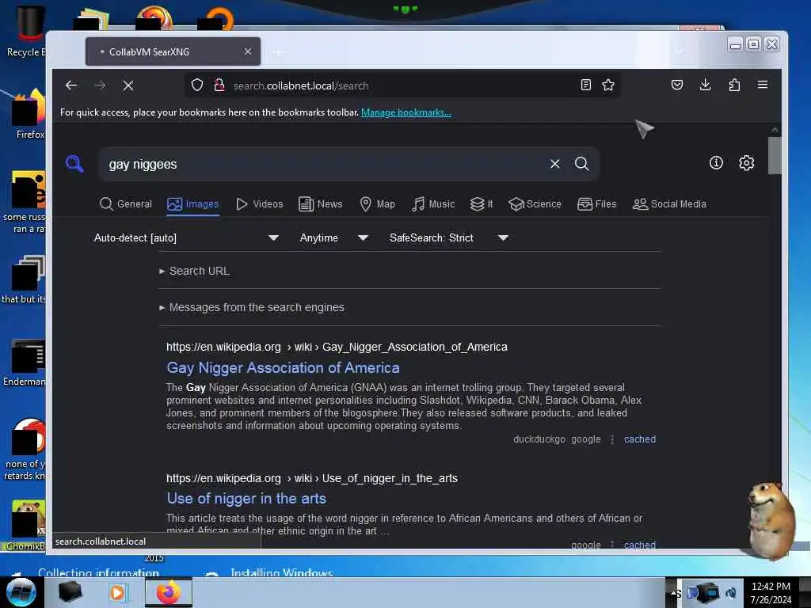Toggle reader view icon in address bar
This screenshot has height=608, width=811.
click(x=585, y=85)
